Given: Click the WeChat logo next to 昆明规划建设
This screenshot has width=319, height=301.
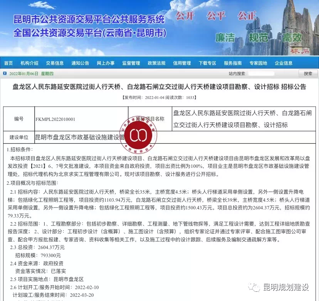Looking at the screenshot, I should pyautogui.click(x=254, y=287).
